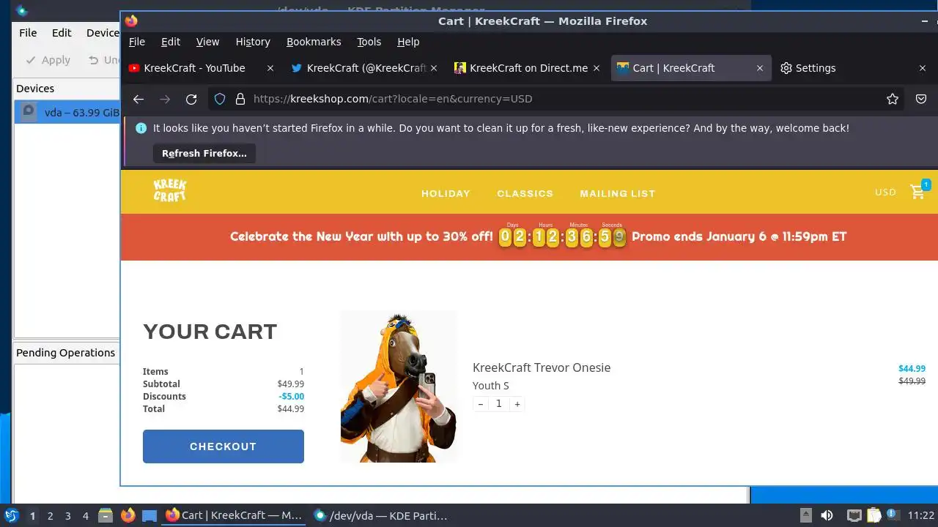Switch to virtual desktop 2
This screenshot has height=527, width=938.
[x=51, y=516]
